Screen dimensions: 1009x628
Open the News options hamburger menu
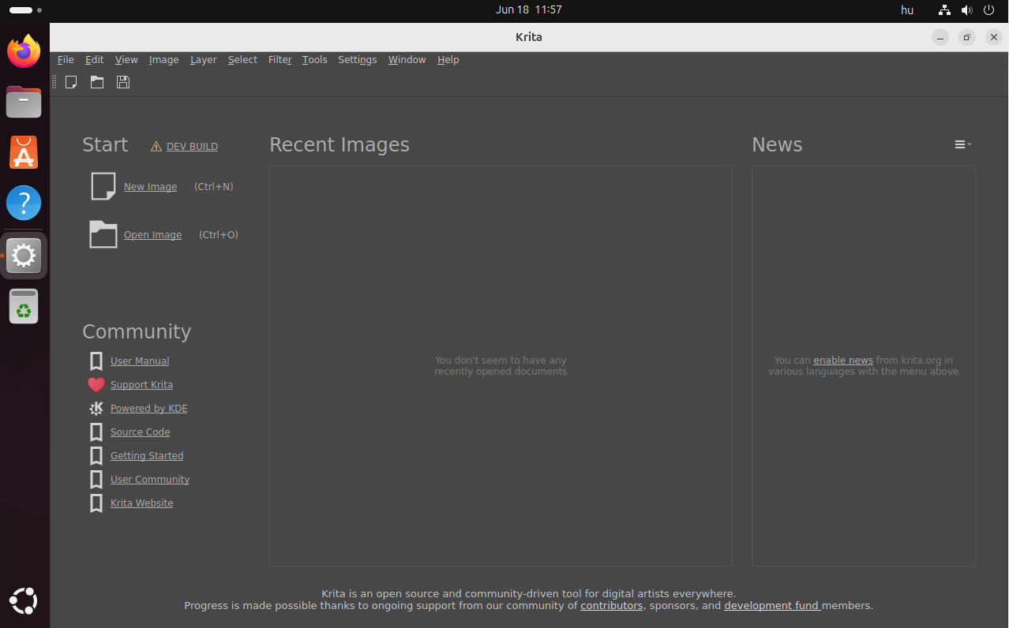pos(963,144)
